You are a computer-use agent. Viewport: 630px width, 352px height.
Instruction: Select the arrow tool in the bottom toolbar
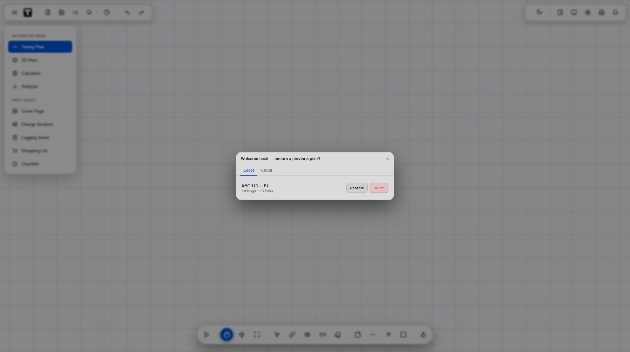coord(388,335)
